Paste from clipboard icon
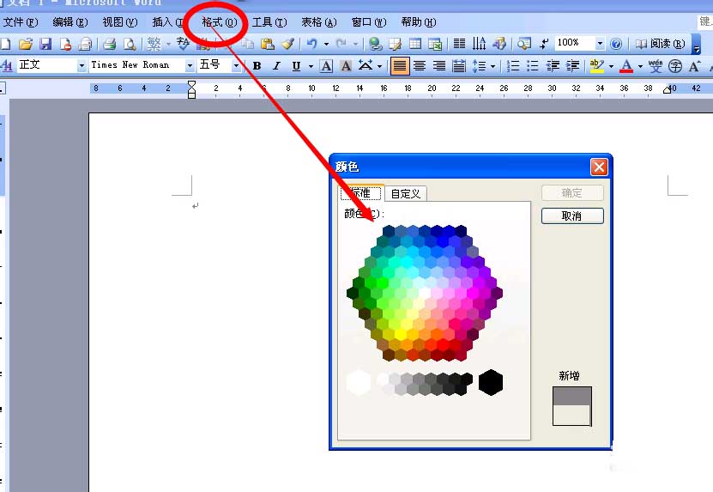 (x=268, y=44)
